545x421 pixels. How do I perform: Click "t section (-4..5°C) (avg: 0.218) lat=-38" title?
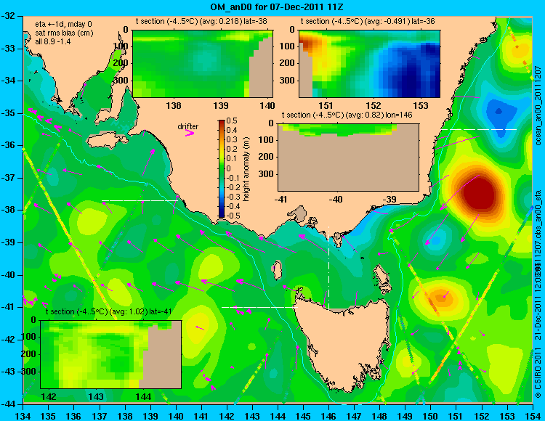coord(201,21)
